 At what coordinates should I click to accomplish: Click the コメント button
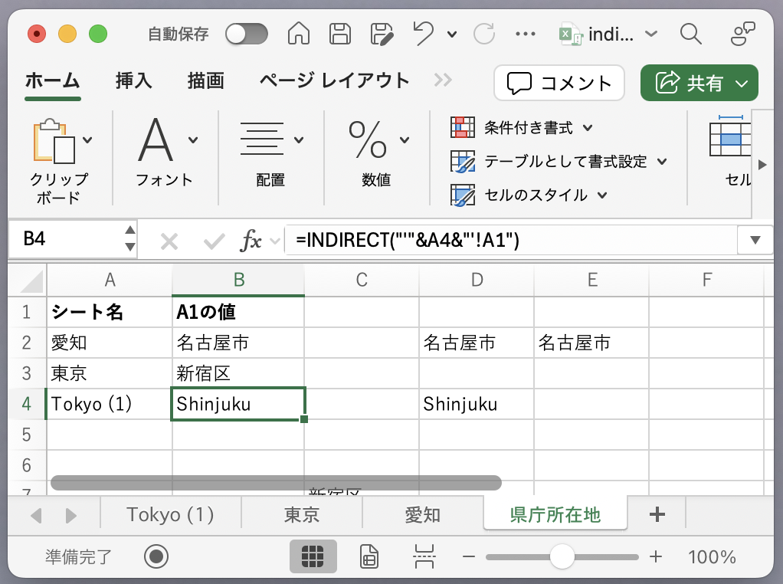tap(559, 83)
